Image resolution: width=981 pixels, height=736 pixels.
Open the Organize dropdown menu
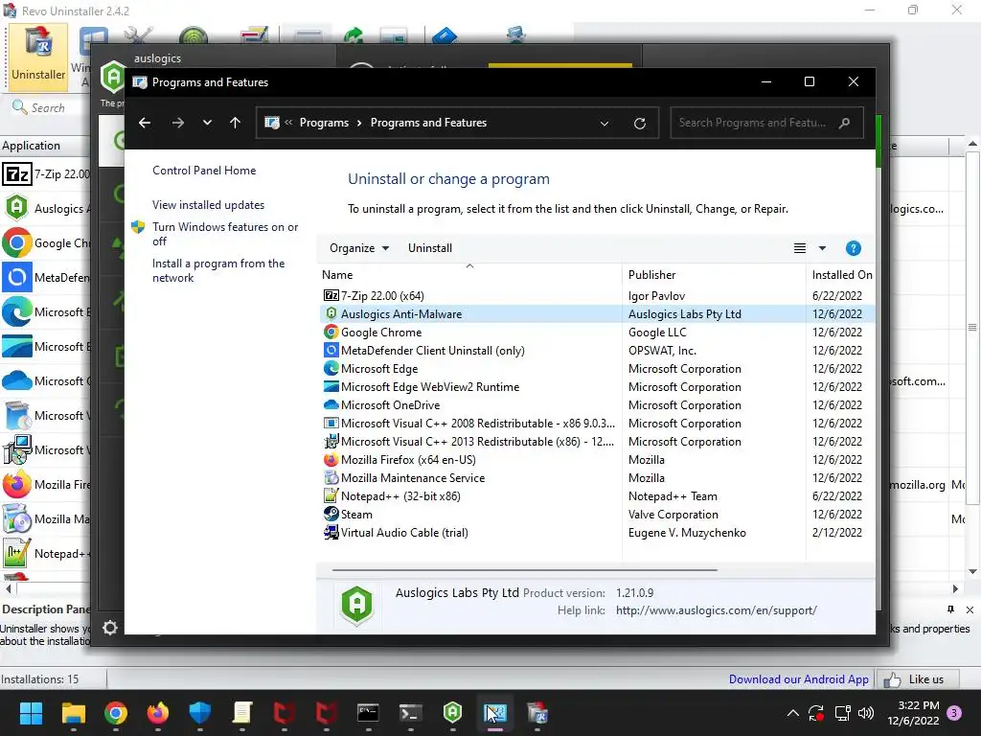click(x=359, y=248)
